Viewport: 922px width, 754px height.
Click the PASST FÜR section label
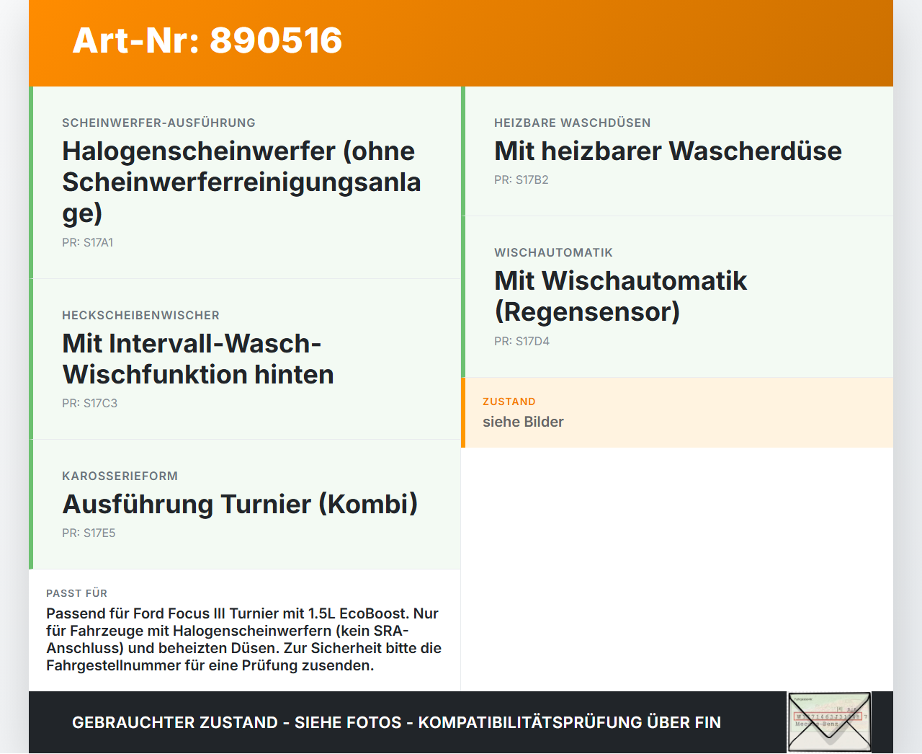click(x=76, y=593)
